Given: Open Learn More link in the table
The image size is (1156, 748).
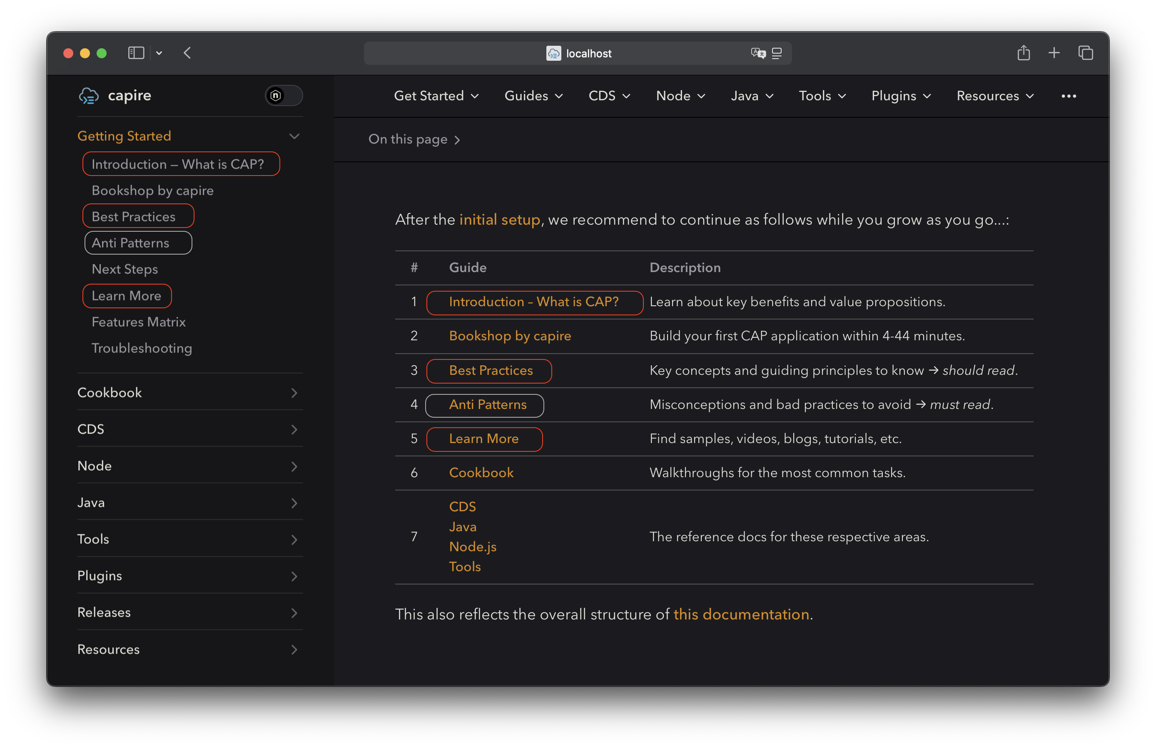Looking at the screenshot, I should pos(484,438).
